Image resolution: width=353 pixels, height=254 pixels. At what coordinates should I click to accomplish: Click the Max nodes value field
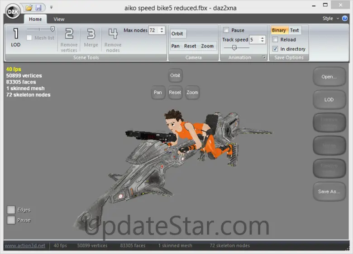pyautogui.click(x=153, y=30)
